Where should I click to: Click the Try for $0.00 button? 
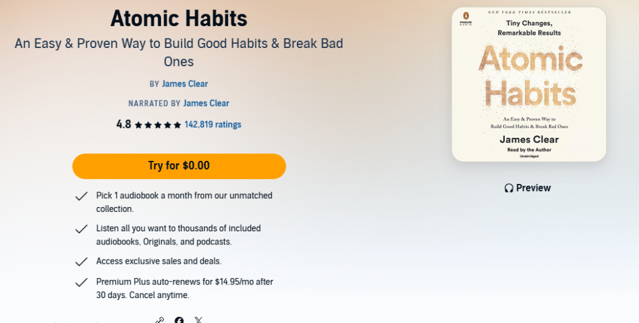179,166
